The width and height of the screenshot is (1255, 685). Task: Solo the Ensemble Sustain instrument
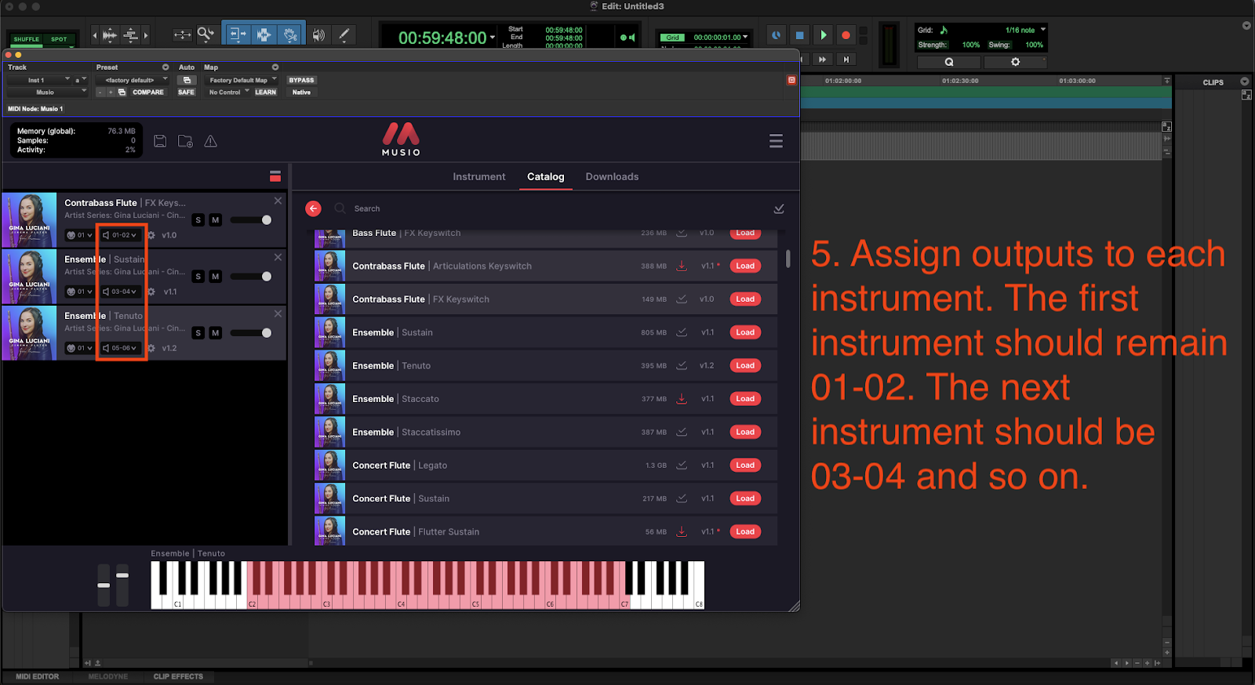point(198,277)
